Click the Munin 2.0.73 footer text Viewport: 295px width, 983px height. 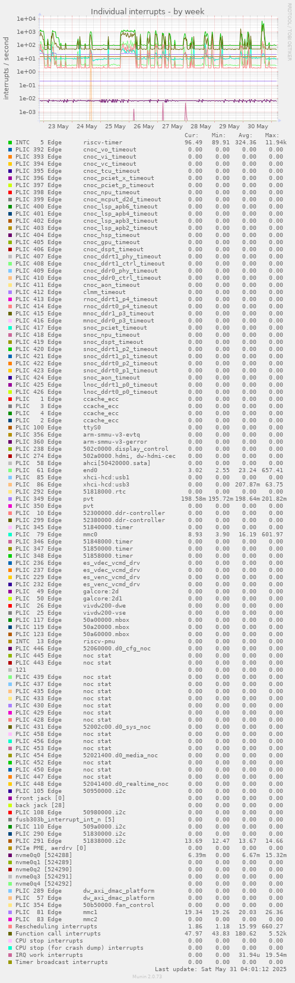[x=147, y=976]
